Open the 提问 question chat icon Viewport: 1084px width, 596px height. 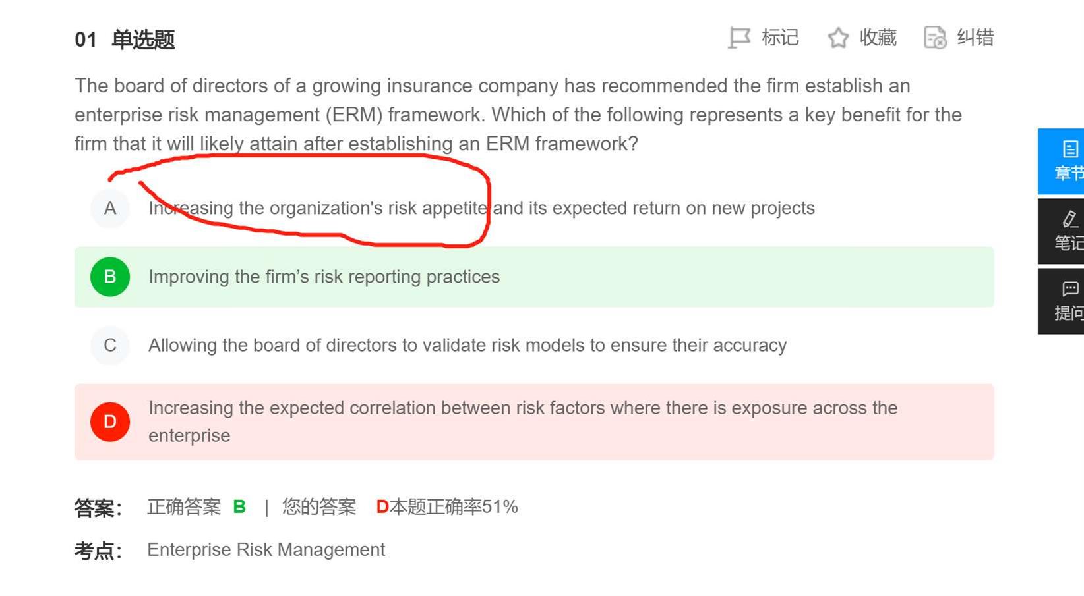pos(1070,288)
